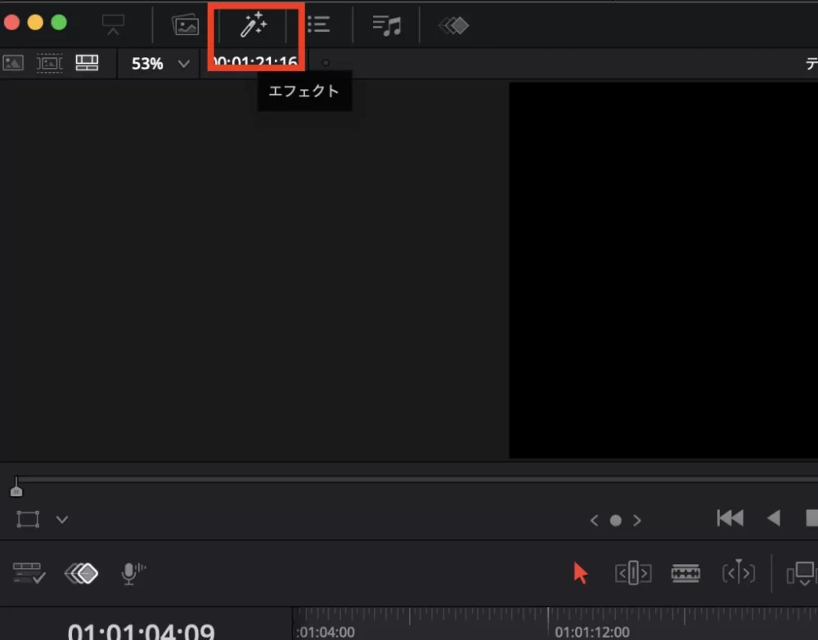The width and height of the screenshot is (818, 640).
Task: Jump to first frame with skip-back button
Action: pyautogui.click(x=730, y=518)
